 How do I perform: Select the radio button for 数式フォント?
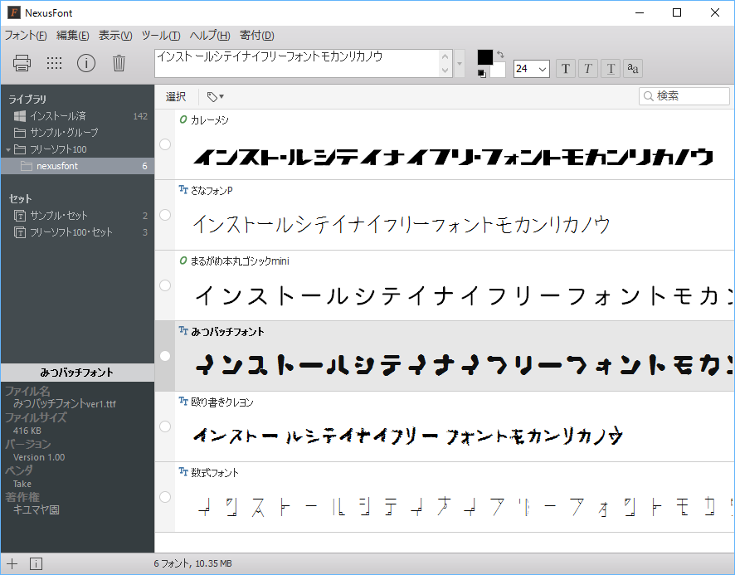165,497
